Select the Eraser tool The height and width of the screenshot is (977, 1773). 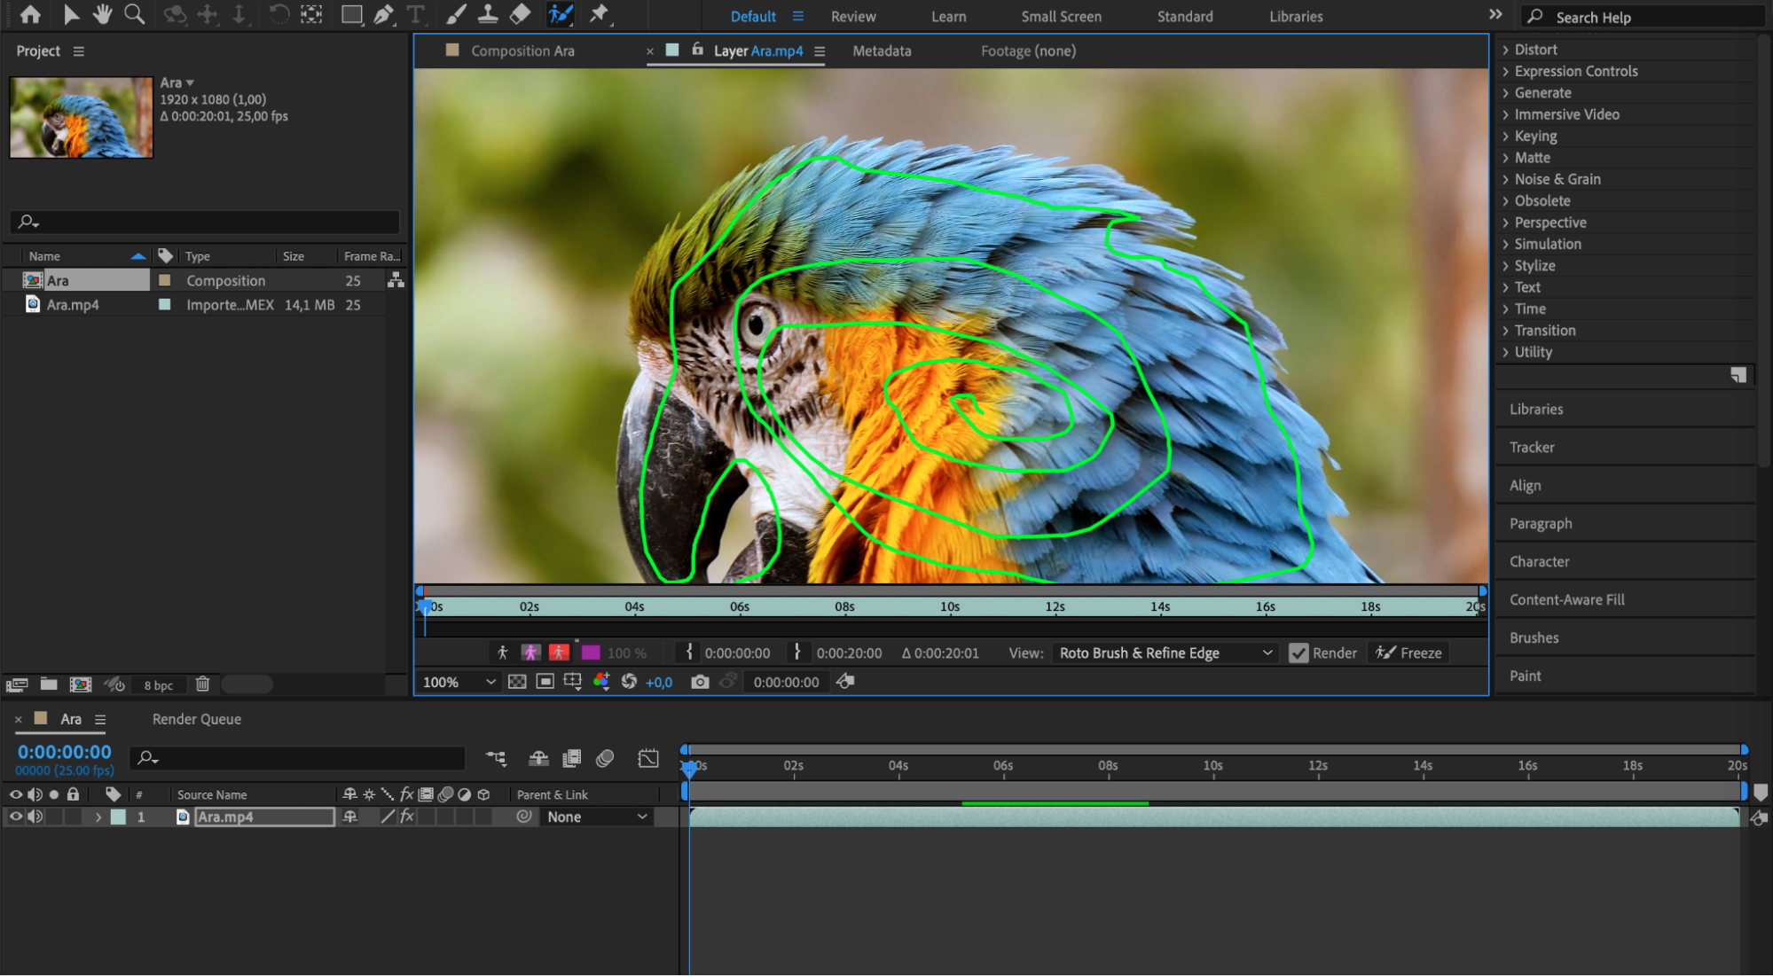(x=521, y=14)
